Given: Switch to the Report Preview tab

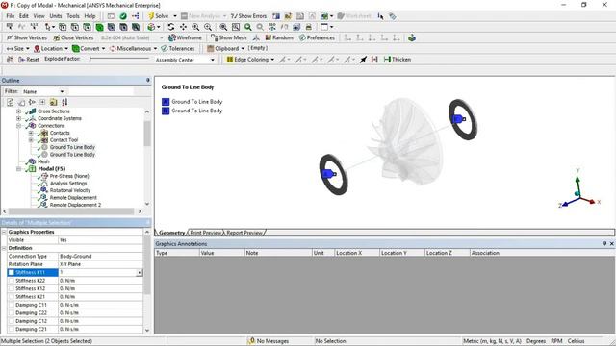Looking at the screenshot, I should click(244, 233).
